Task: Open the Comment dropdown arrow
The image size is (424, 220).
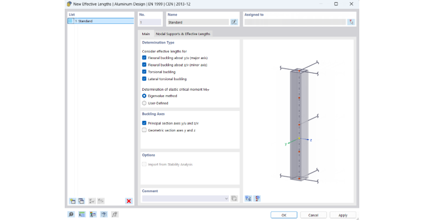Action: pos(227,199)
